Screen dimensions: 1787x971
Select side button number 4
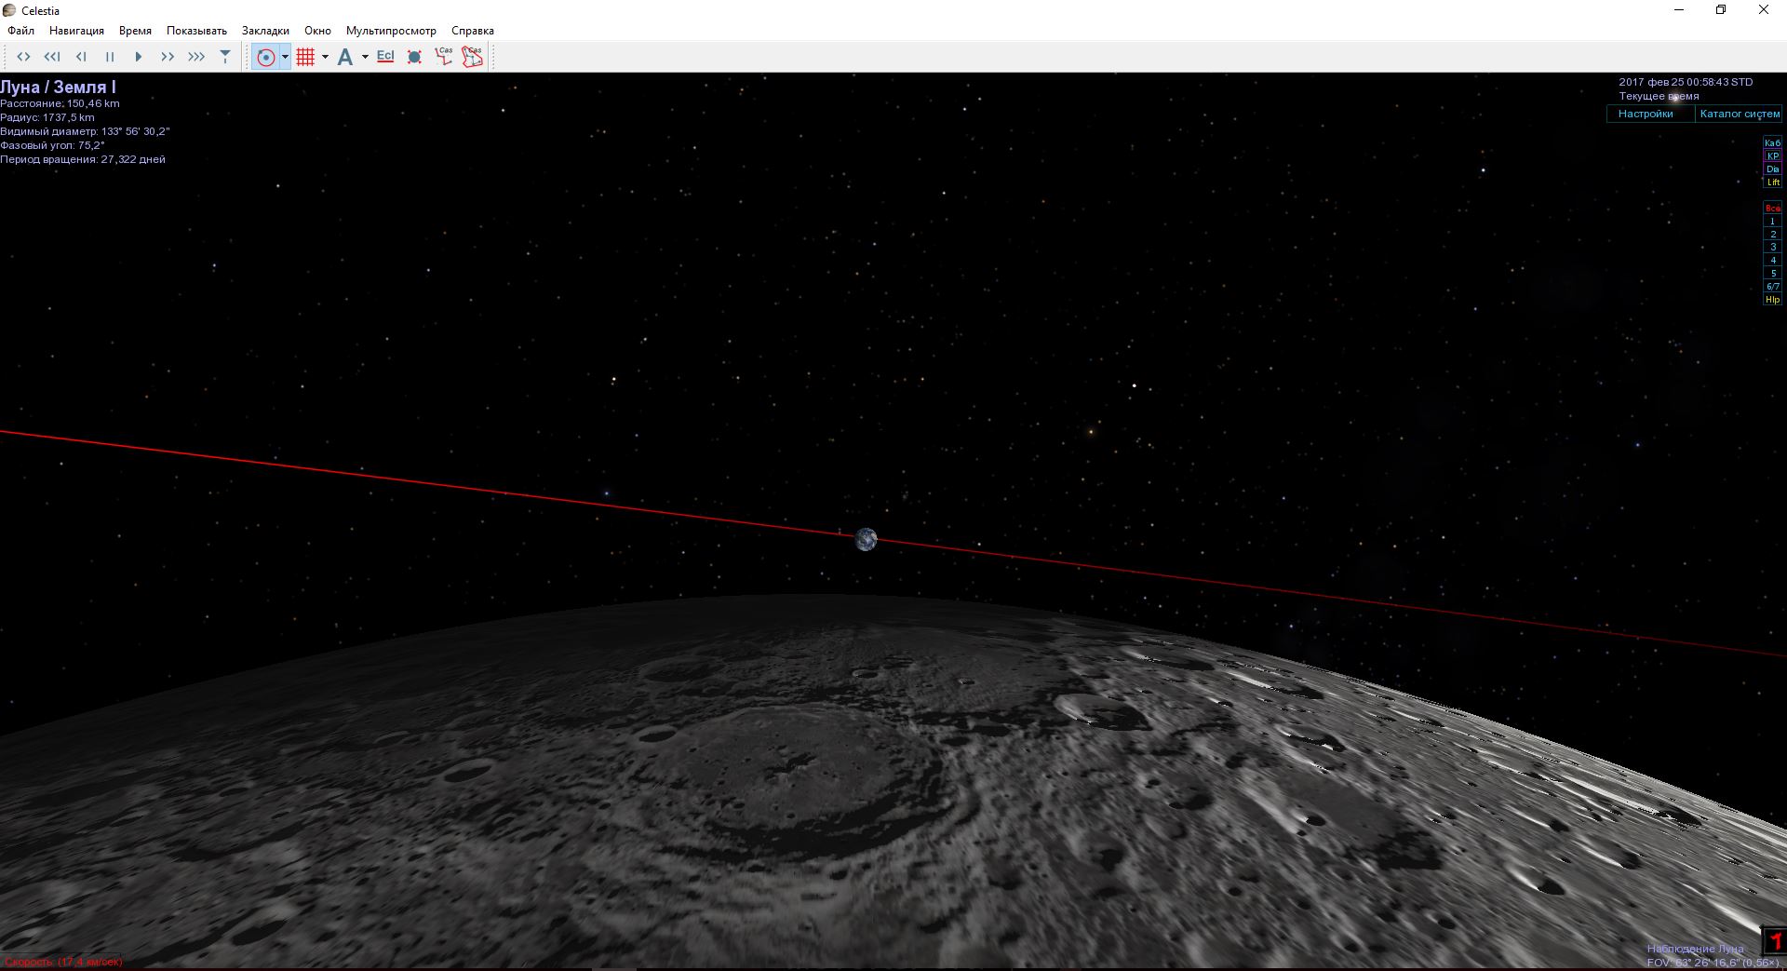(x=1772, y=261)
